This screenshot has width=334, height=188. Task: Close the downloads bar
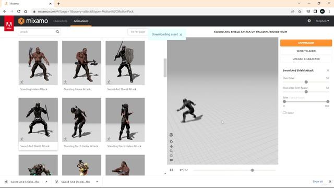click(x=330, y=182)
